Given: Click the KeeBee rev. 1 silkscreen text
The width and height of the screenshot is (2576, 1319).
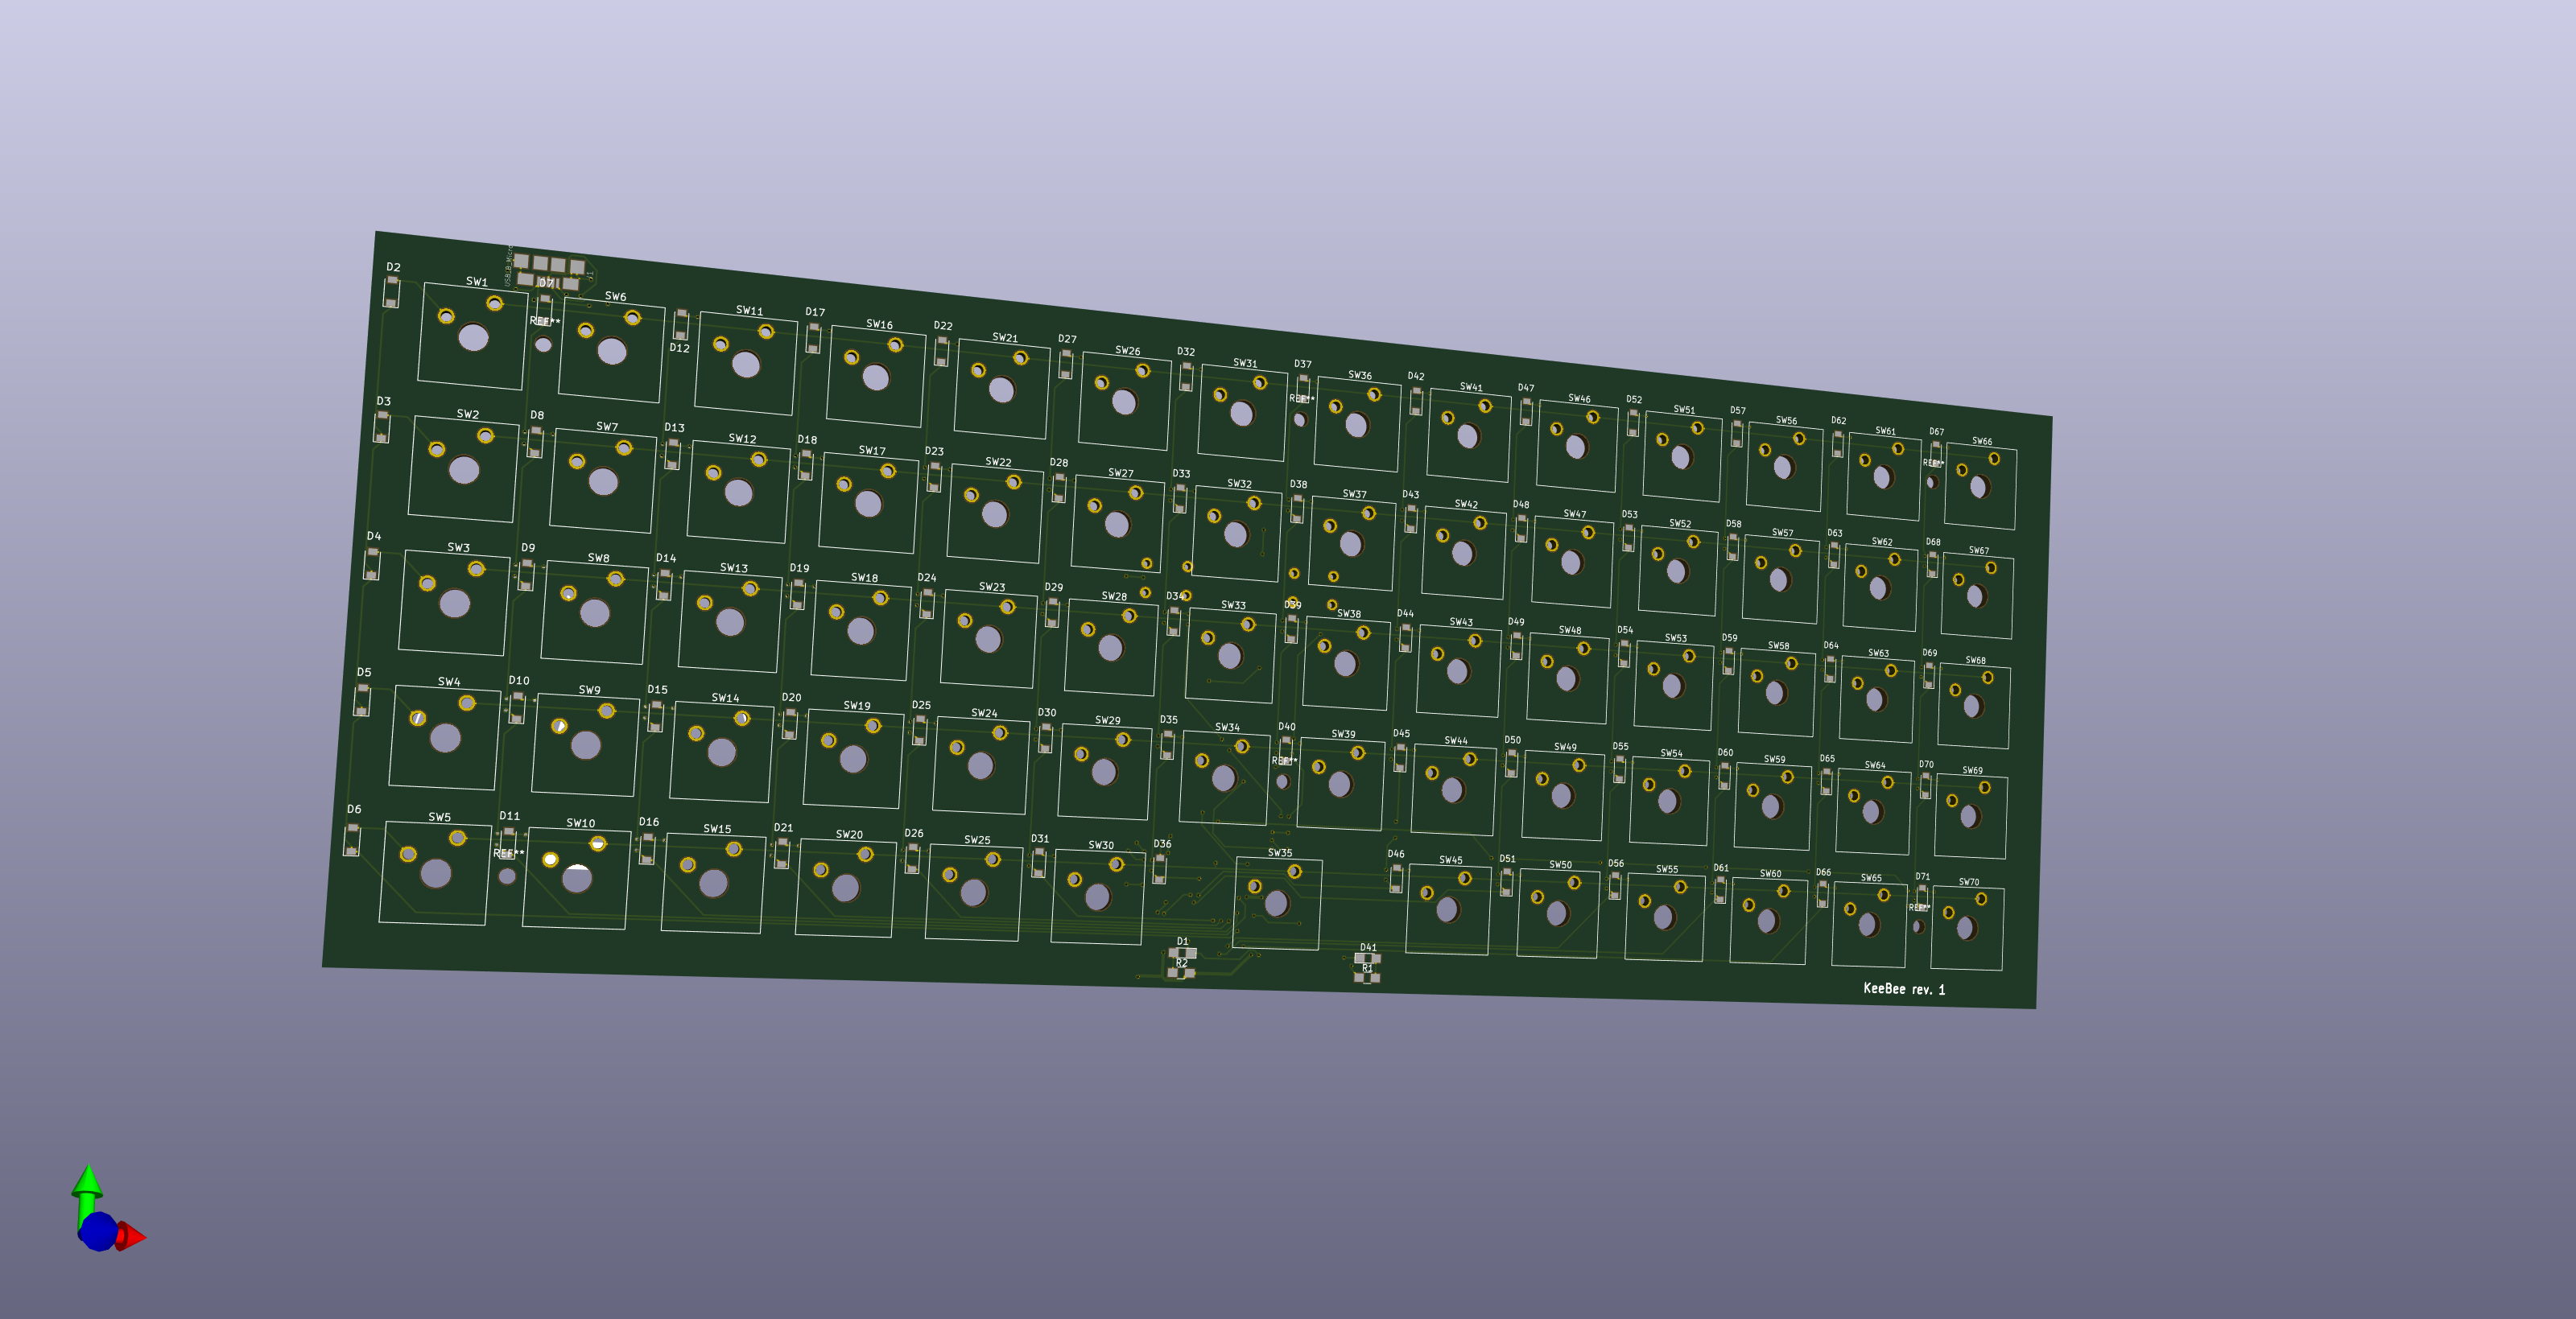Looking at the screenshot, I should click(1903, 989).
